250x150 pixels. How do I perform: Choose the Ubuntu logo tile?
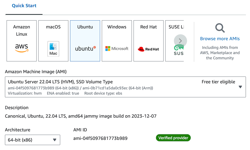85,48
